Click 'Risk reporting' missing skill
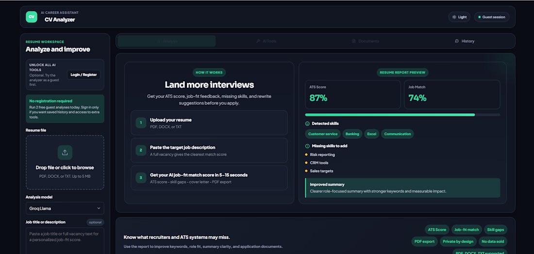The width and height of the screenshot is (534, 254). [x=322, y=155]
